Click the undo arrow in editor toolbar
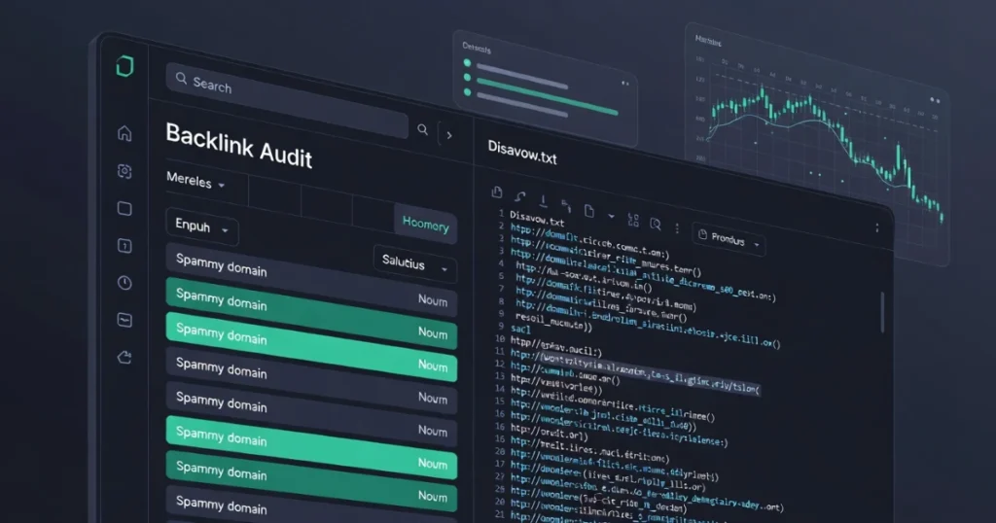This screenshot has height=523, width=996. point(520,197)
